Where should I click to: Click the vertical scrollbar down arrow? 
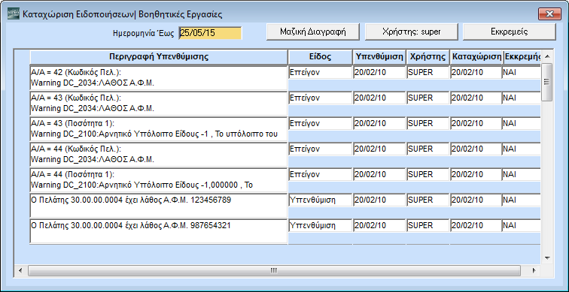[547, 258]
